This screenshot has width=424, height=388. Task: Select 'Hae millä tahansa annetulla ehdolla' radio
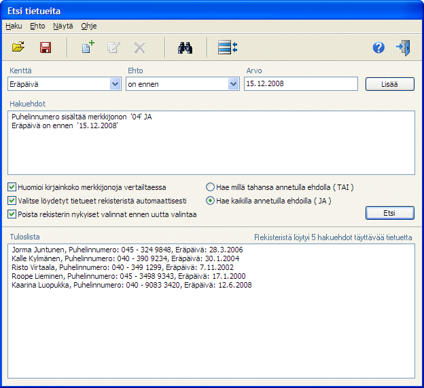pyautogui.click(x=211, y=187)
